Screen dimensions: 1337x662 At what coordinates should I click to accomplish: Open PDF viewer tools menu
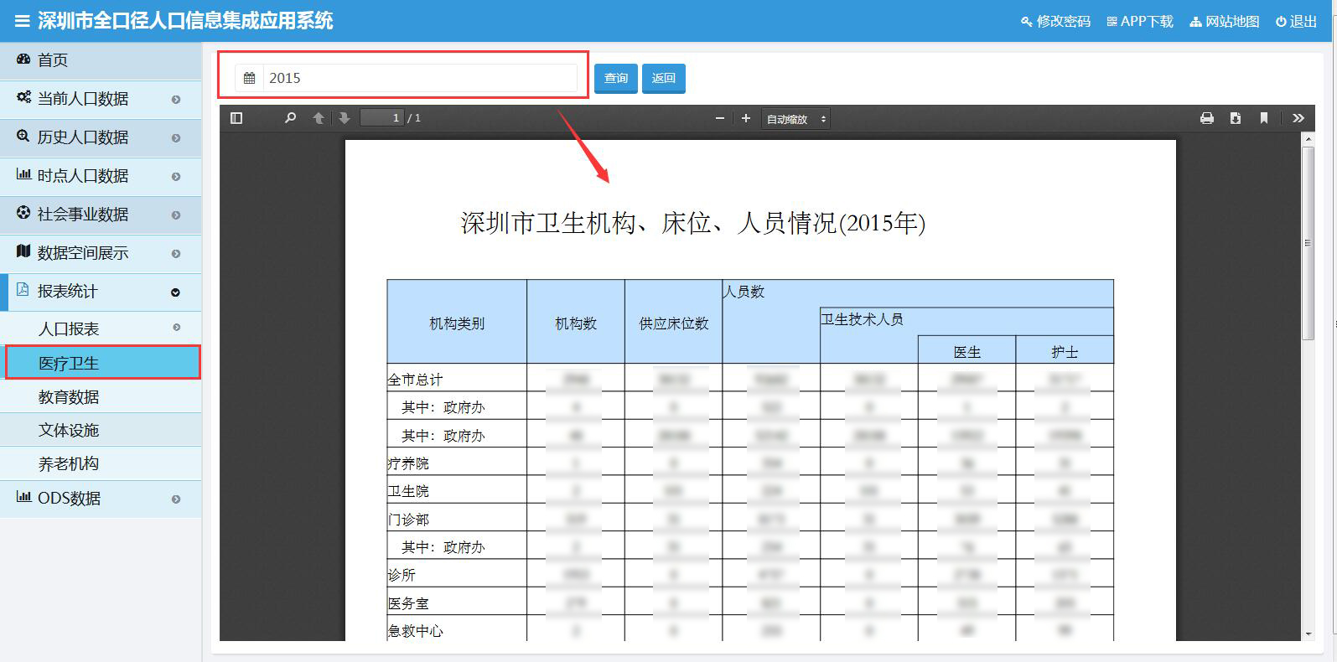click(1298, 118)
